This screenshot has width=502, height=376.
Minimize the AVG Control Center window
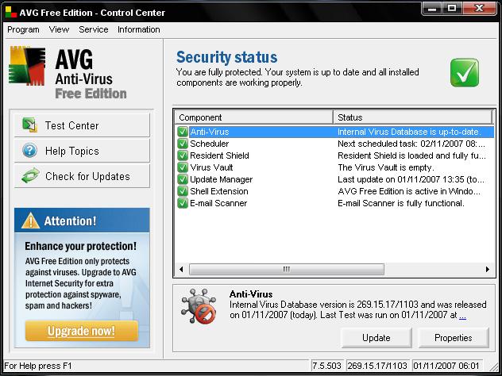click(432, 9)
